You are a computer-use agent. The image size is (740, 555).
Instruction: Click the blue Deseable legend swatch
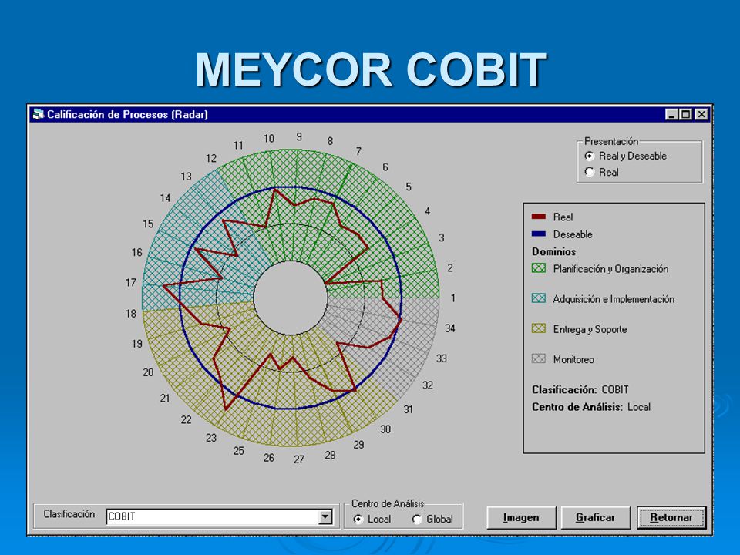tap(539, 234)
